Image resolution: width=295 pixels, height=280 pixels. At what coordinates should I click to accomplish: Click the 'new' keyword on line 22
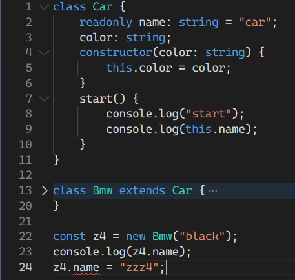(x=136, y=237)
